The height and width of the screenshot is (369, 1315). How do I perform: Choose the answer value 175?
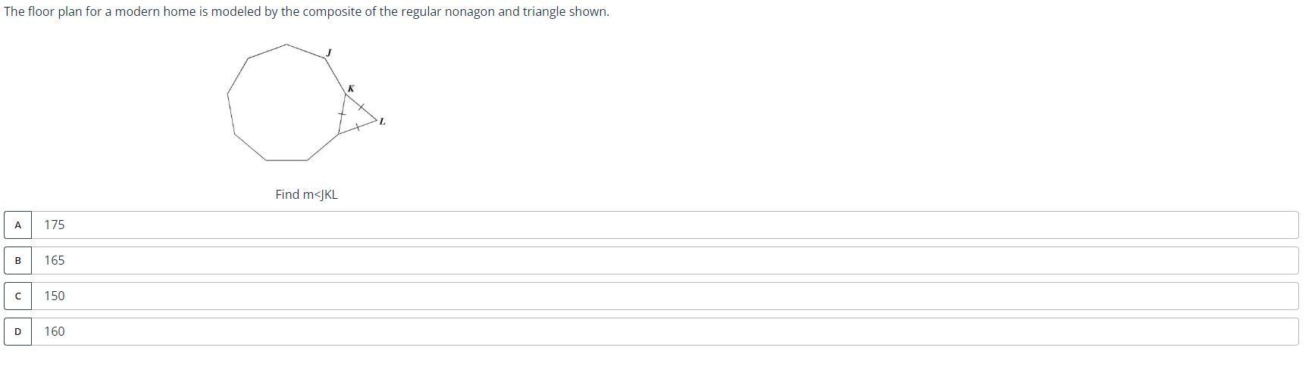[x=55, y=225]
